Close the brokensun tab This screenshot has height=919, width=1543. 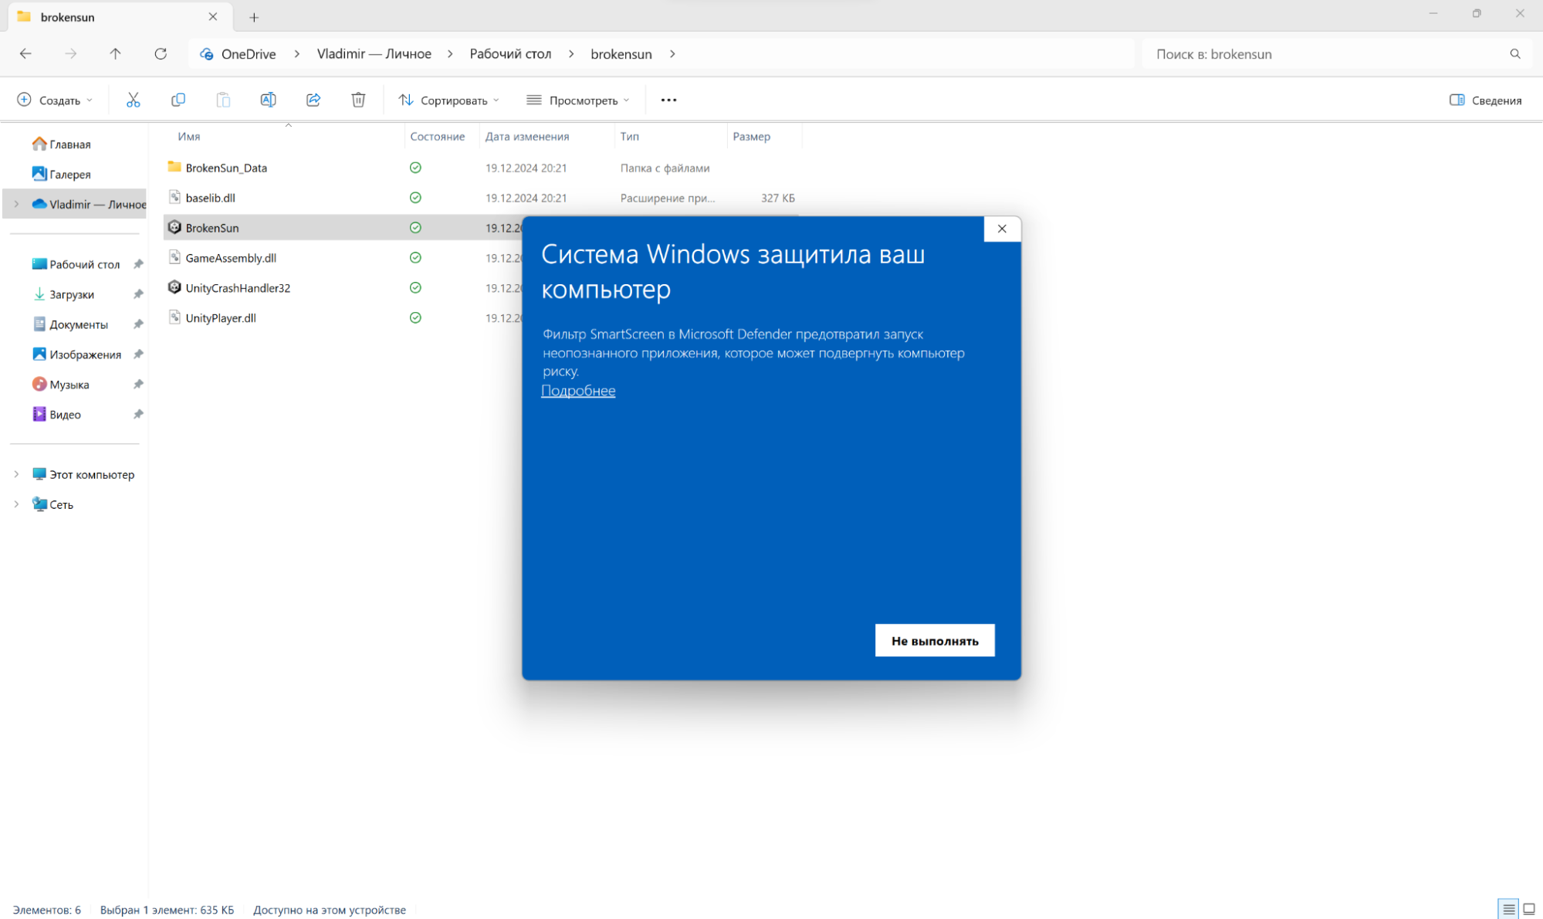pos(213,16)
